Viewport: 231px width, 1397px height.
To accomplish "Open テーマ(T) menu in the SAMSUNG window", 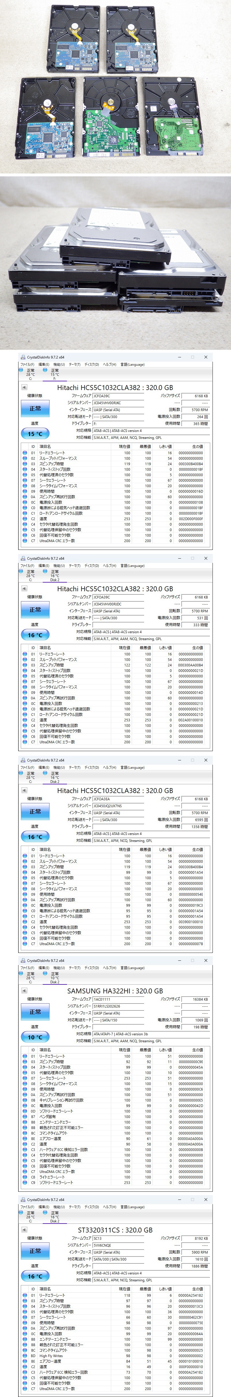I will pos(74,968).
